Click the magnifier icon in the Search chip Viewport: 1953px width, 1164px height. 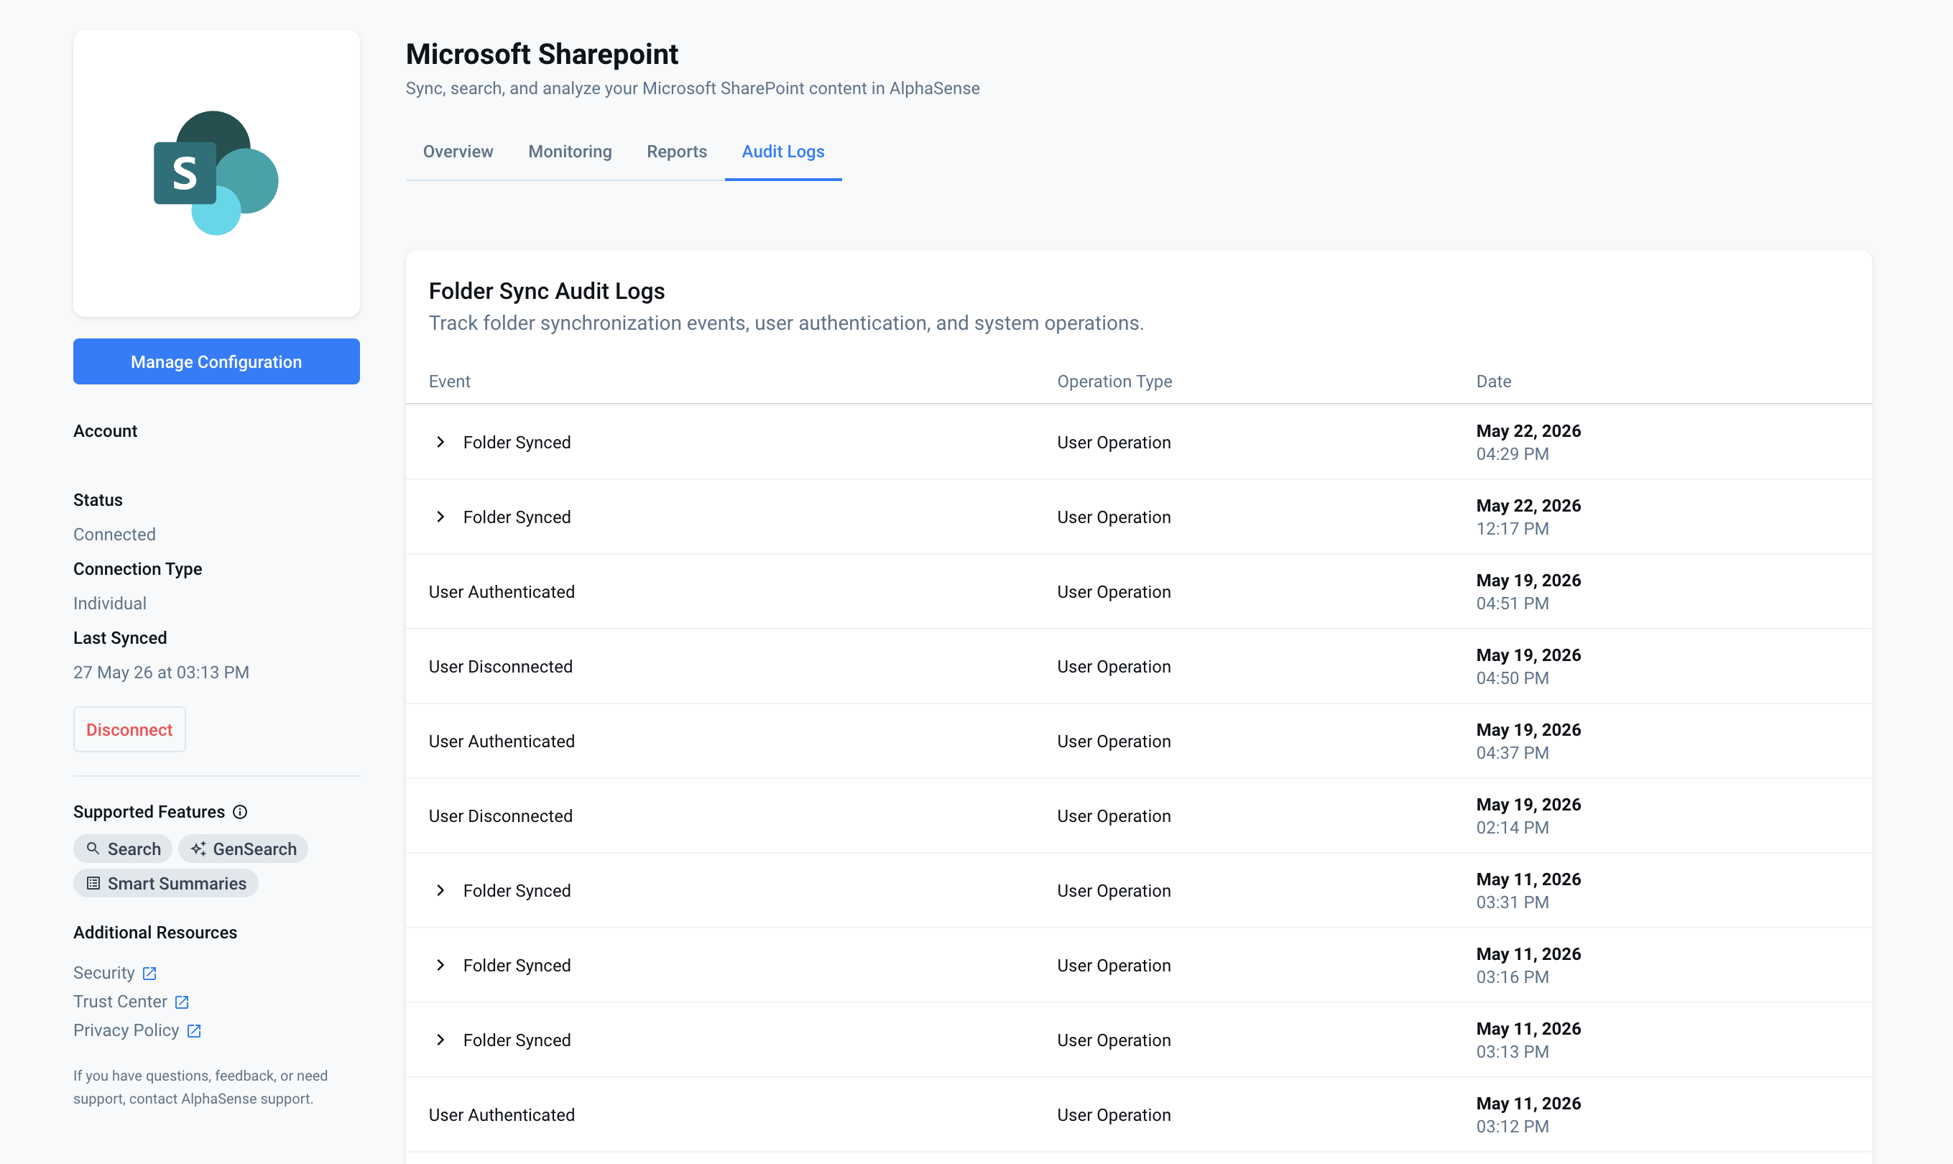pyautogui.click(x=93, y=849)
